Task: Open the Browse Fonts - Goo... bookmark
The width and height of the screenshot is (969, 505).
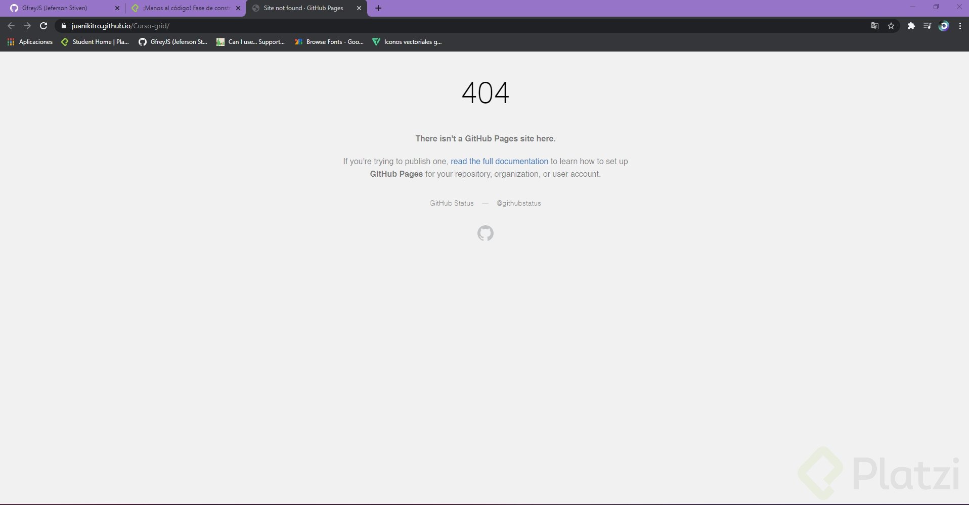Action: pos(329,42)
